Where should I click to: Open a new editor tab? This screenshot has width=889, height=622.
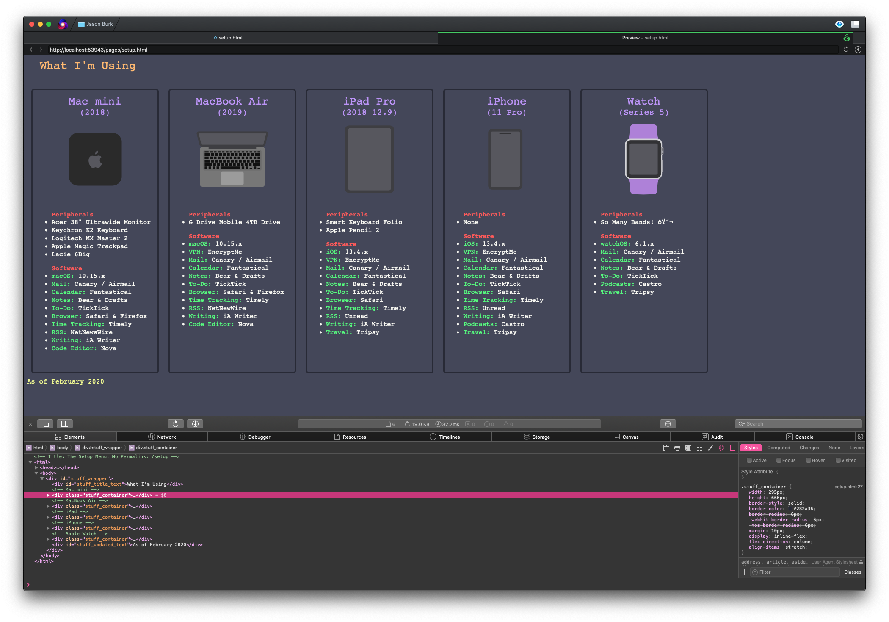tap(859, 38)
